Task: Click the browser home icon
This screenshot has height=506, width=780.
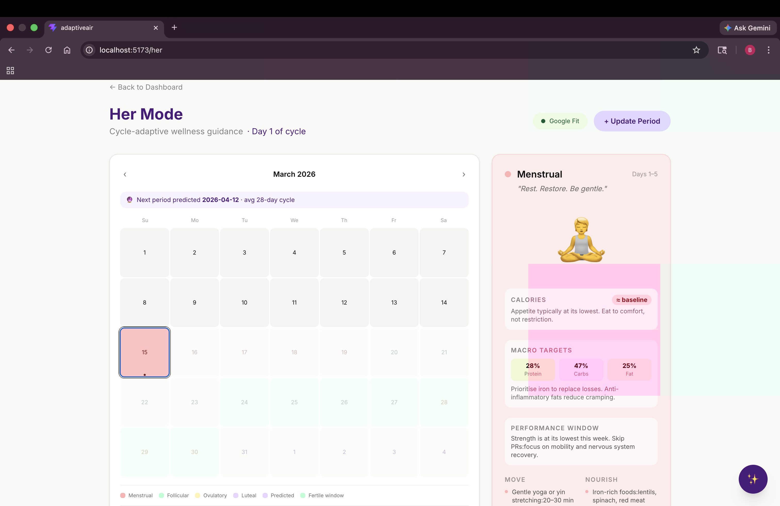Action: coord(67,50)
